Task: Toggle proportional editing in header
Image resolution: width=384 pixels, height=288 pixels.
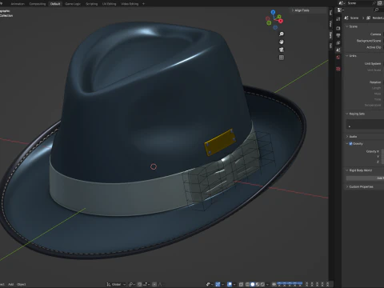Action: click(154, 284)
